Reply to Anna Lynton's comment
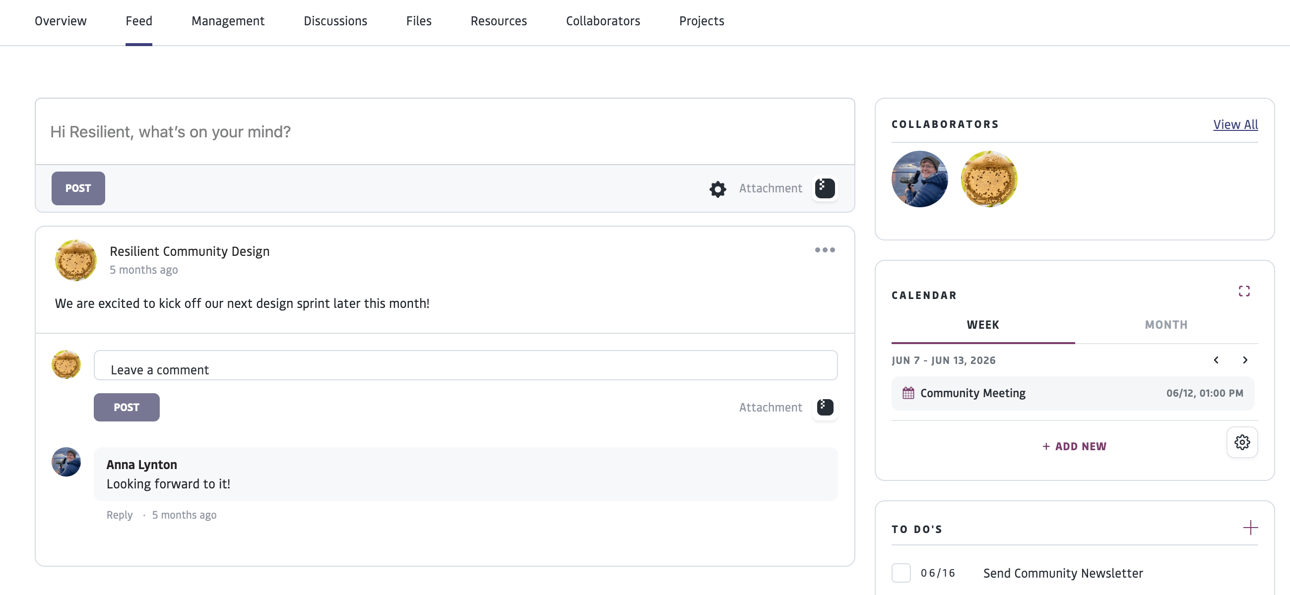The height and width of the screenshot is (595, 1290). [x=119, y=515]
